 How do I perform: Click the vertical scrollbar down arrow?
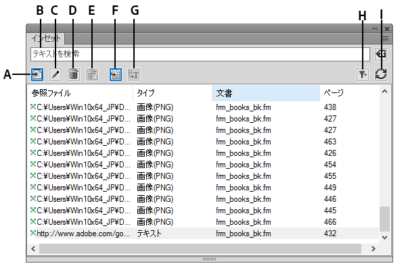click(385, 237)
